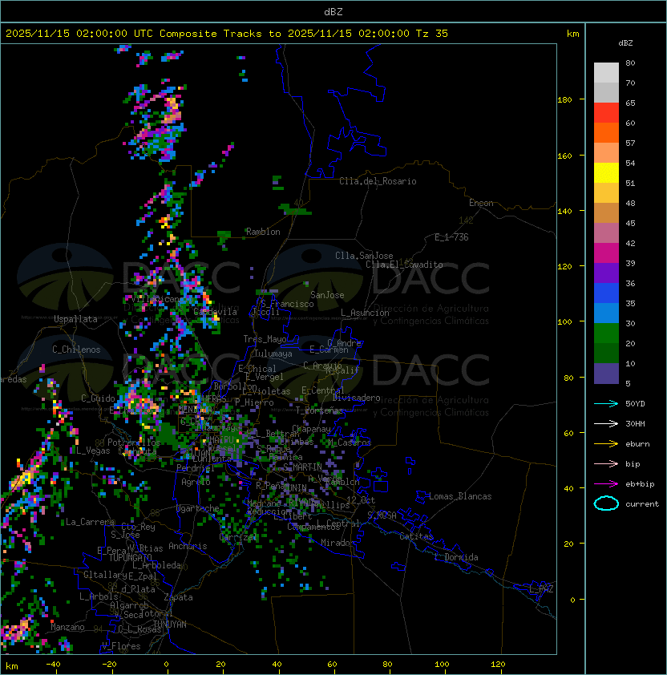The height and width of the screenshot is (675, 667).
Task: Click the 'La_Carrera' place label
Action: [x=90, y=522]
